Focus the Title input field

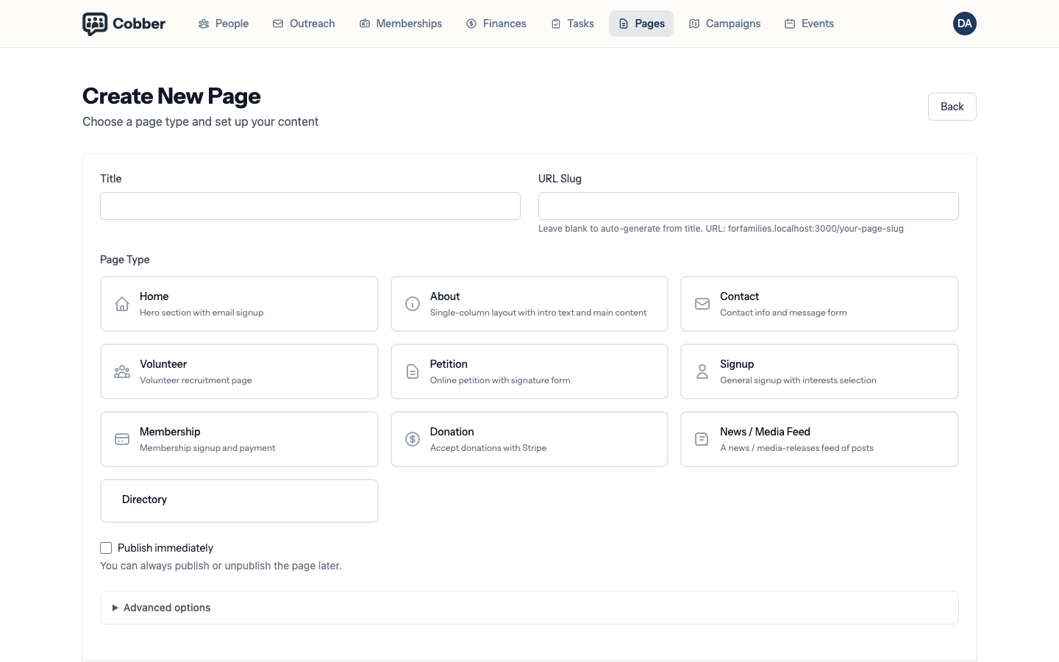(310, 206)
